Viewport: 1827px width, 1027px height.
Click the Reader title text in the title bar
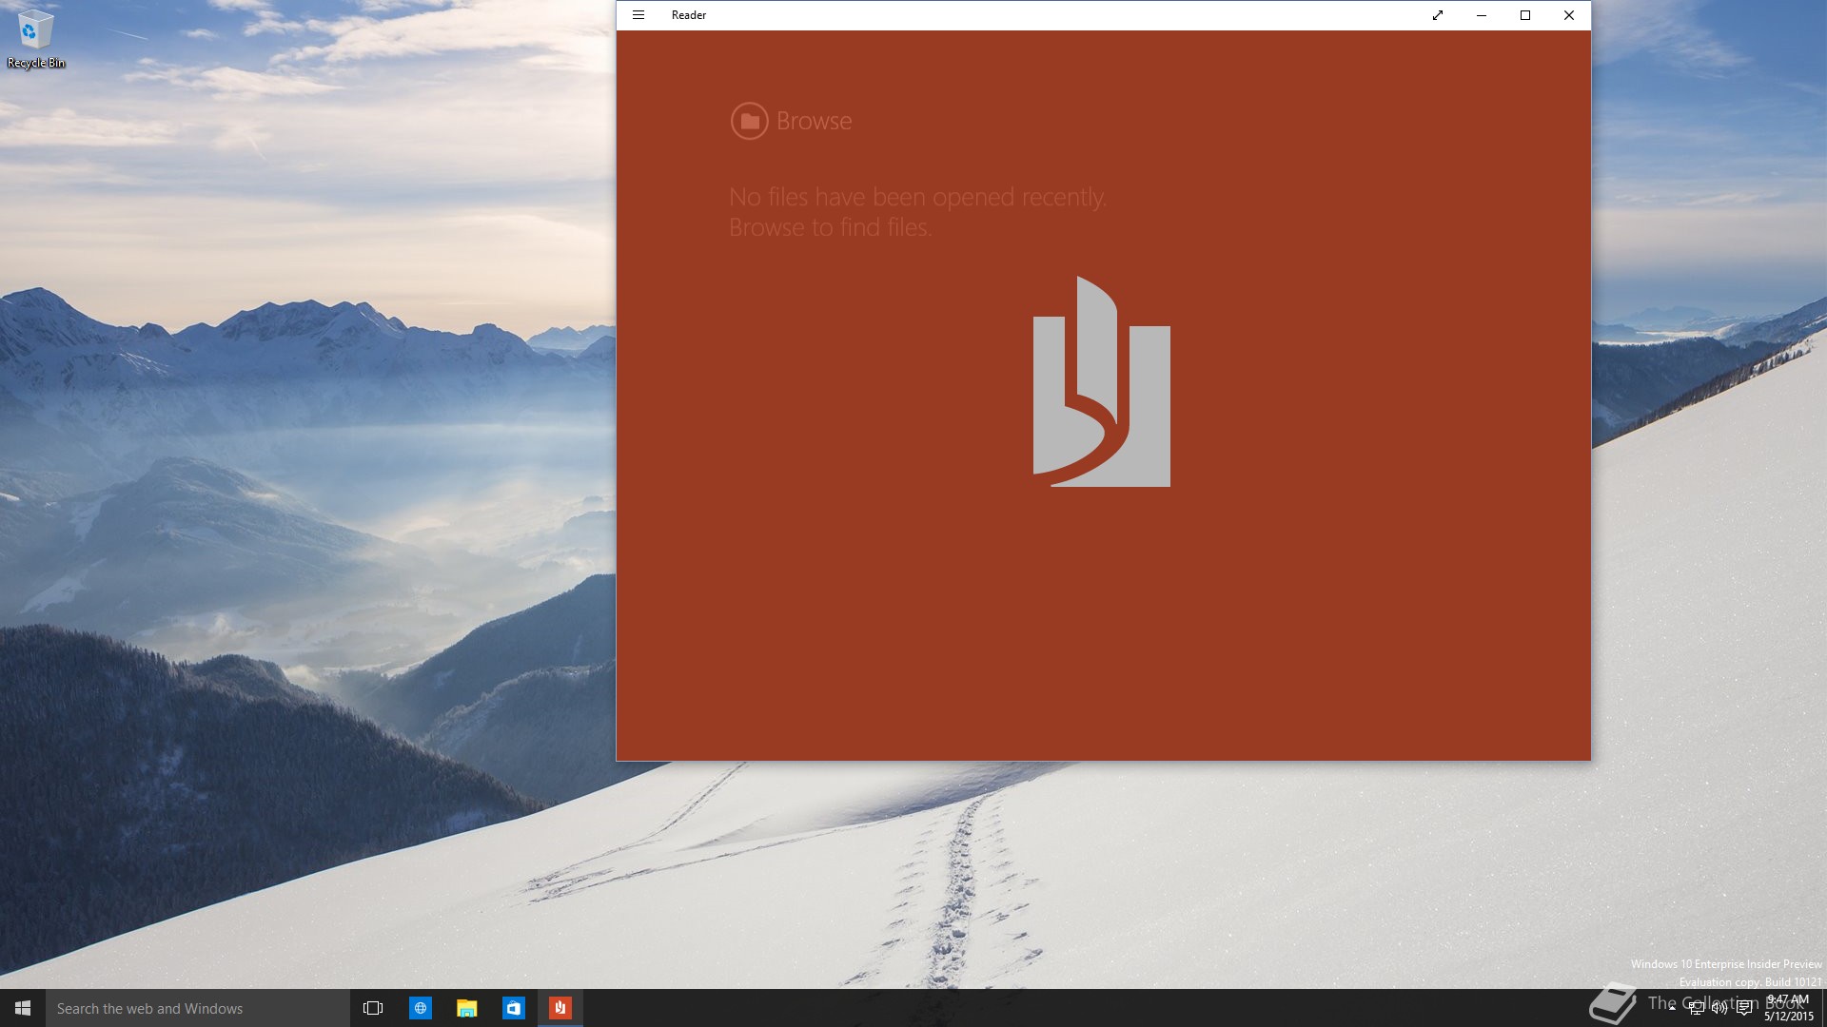[688, 15]
